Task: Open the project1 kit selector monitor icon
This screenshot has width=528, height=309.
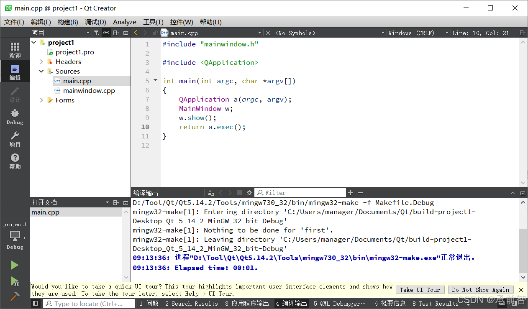Action: 15,236
